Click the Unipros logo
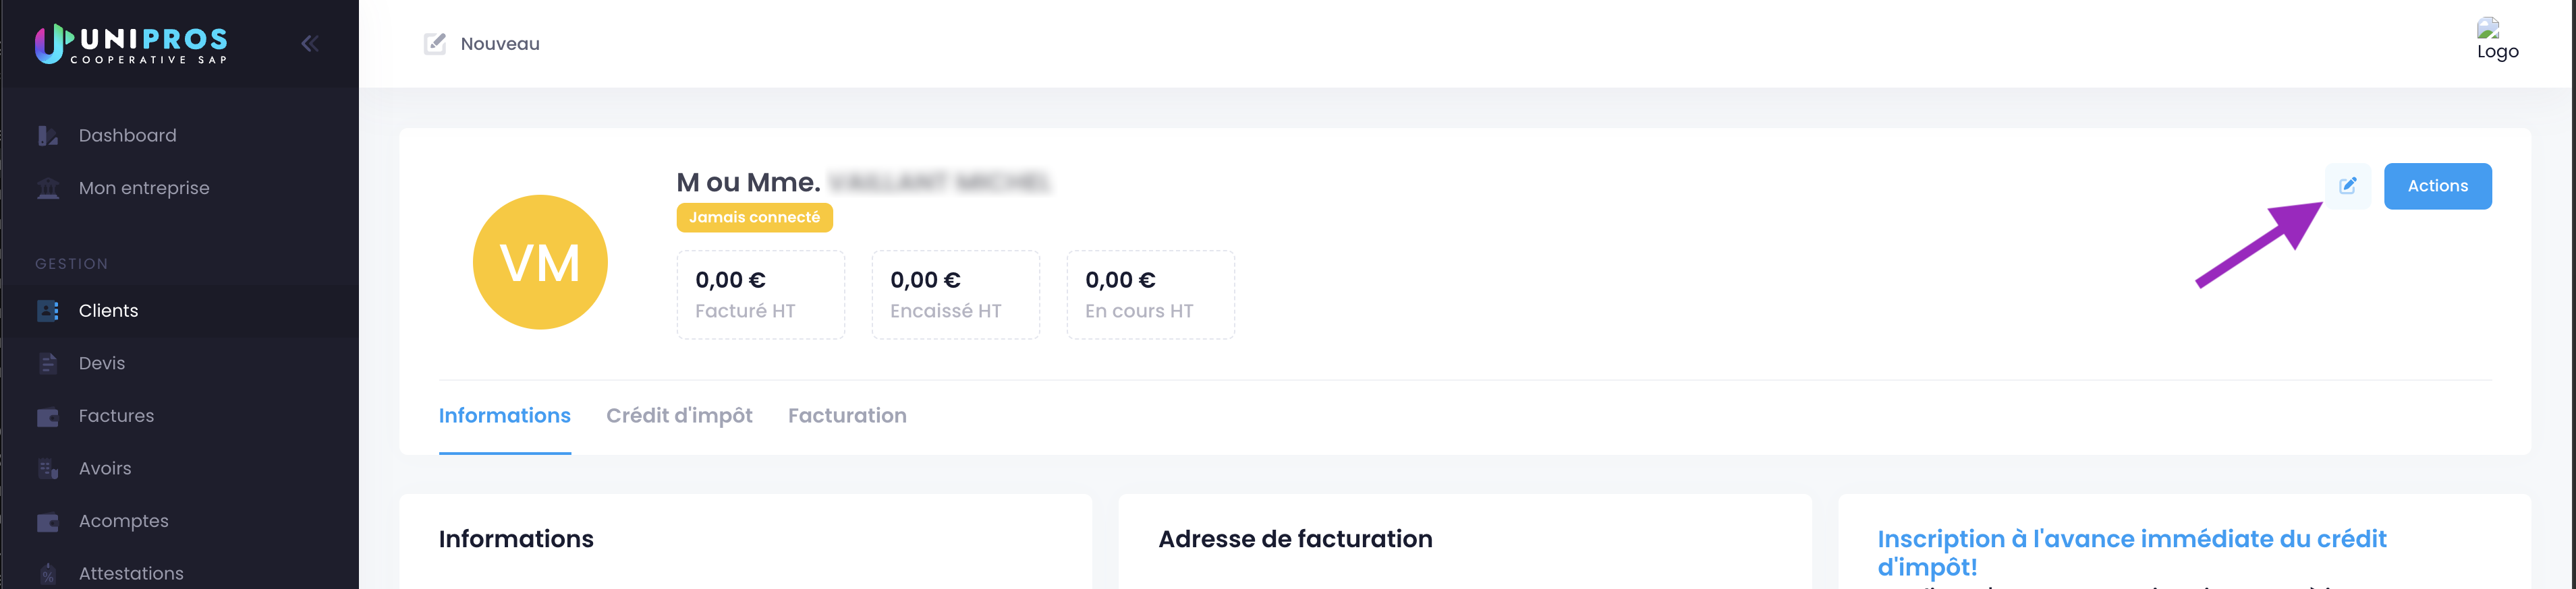2576x589 pixels. pyautogui.click(x=131, y=44)
